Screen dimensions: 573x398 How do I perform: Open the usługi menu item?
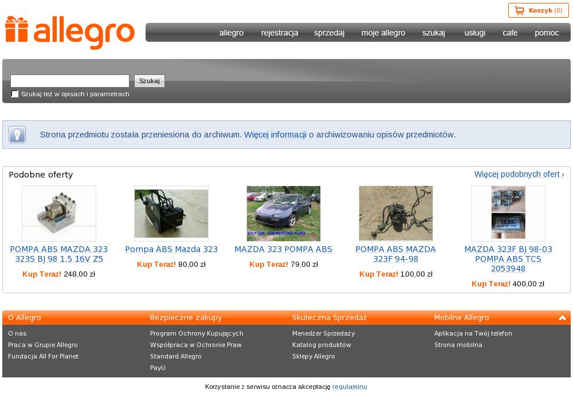474,33
